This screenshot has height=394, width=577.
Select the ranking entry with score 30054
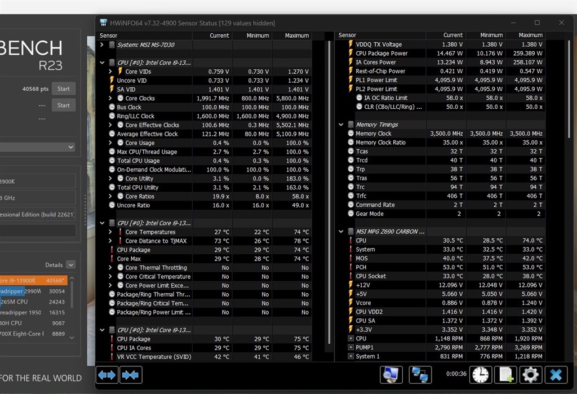(33, 291)
